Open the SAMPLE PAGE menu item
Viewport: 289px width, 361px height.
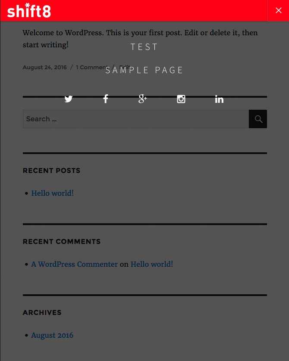[x=144, y=70]
